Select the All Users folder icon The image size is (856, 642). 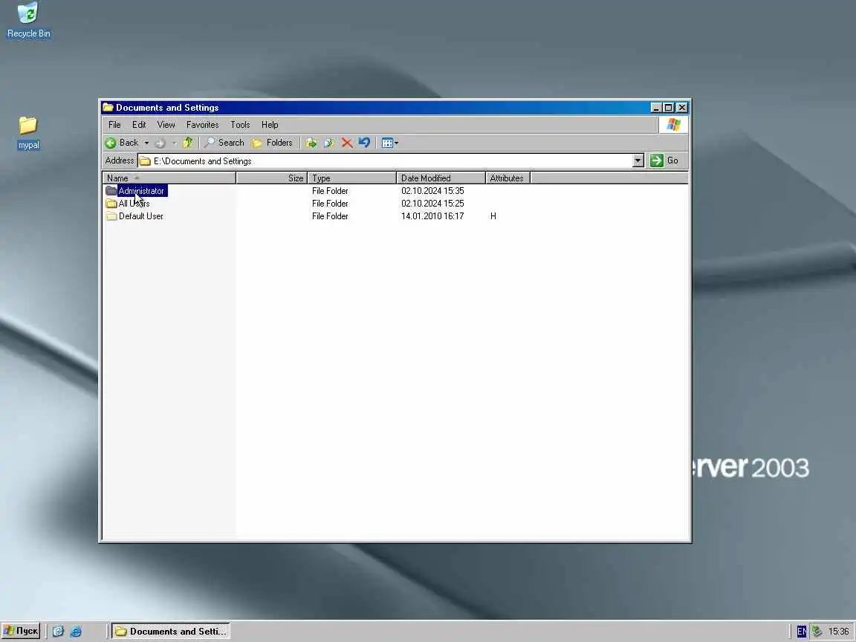(x=111, y=203)
